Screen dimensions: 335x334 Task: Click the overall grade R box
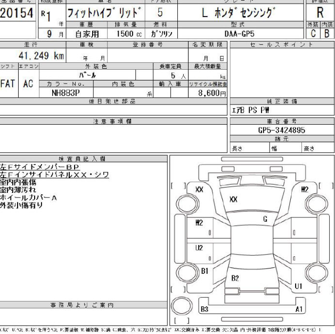click(x=321, y=12)
